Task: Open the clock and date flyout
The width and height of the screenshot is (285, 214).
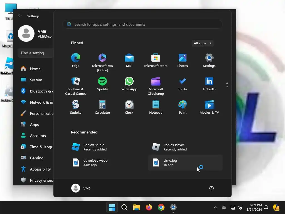Action: pyautogui.click(x=254, y=207)
